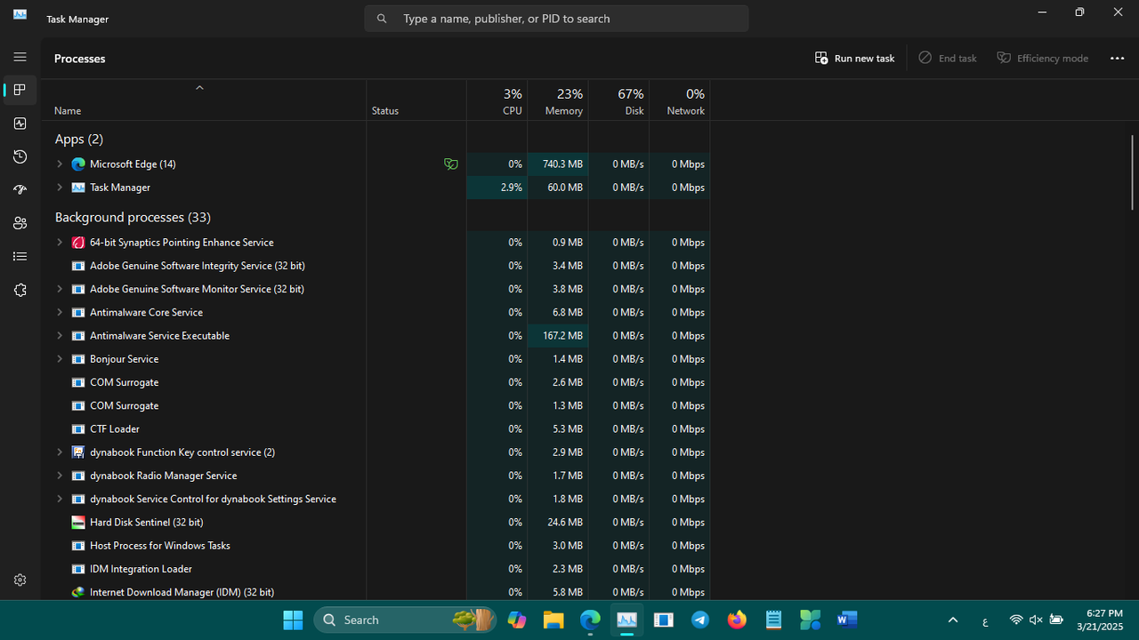Screen dimensions: 1139x640
Task: Expand the Microsoft Edge process group
Action: coord(60,164)
